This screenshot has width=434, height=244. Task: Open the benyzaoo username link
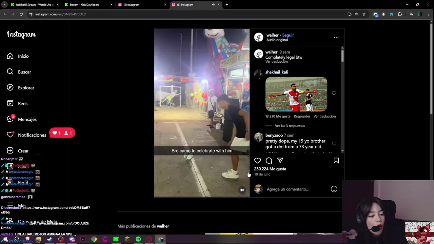tap(274, 135)
